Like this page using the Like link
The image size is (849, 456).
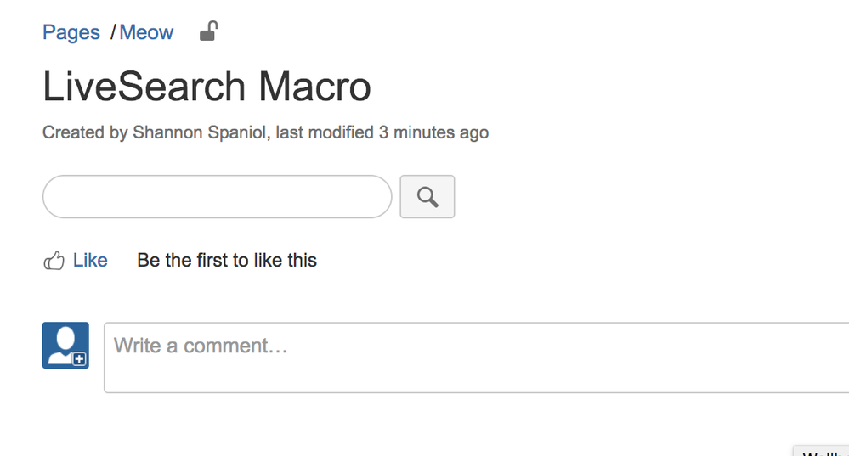pos(90,260)
